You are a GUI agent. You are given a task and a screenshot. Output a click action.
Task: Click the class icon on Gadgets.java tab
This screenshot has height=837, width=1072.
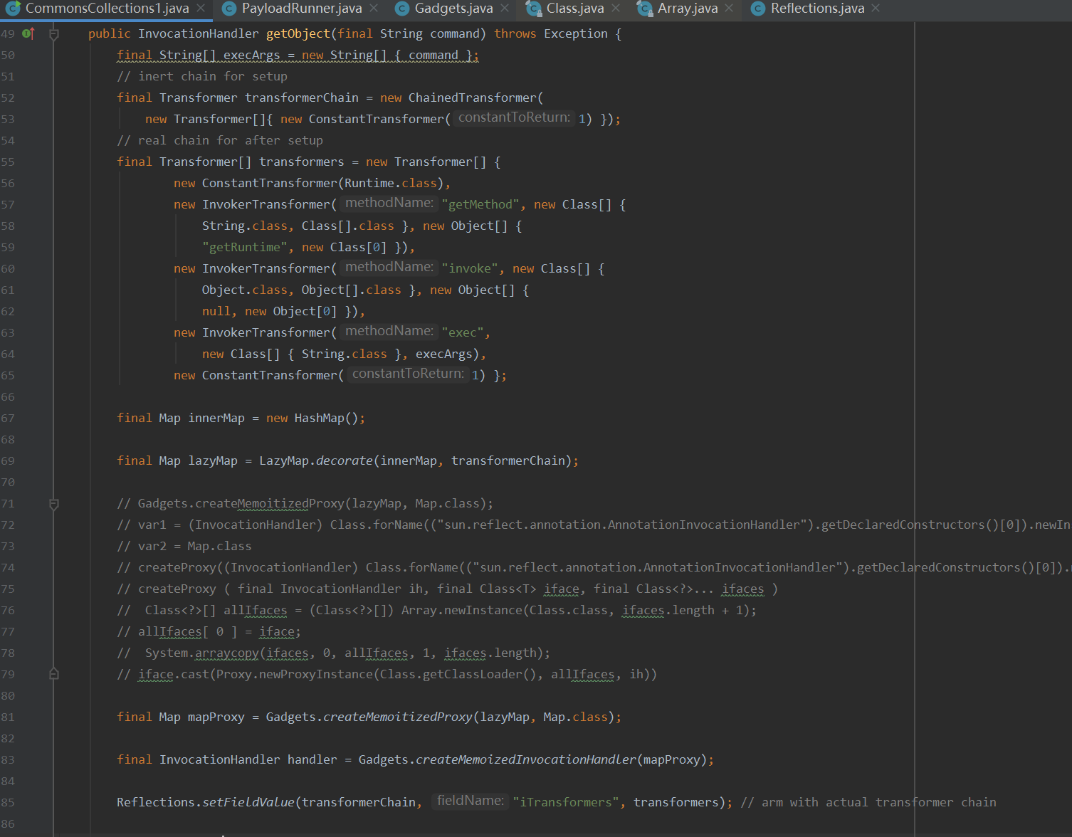point(402,9)
